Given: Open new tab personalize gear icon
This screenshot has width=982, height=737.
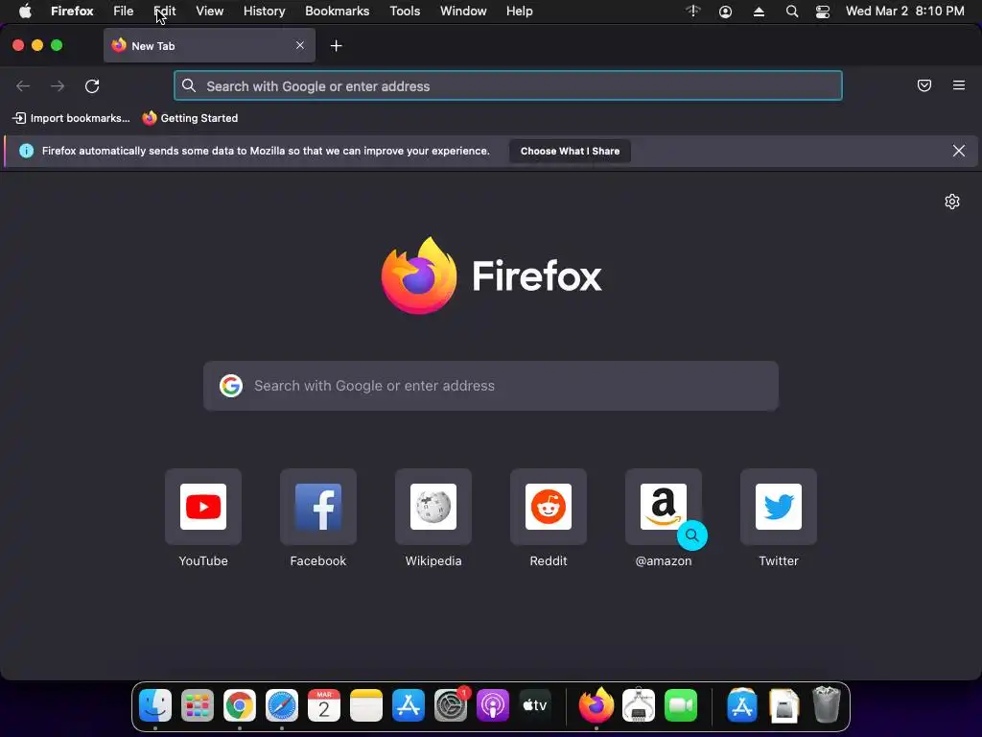Looking at the screenshot, I should click(x=952, y=202).
